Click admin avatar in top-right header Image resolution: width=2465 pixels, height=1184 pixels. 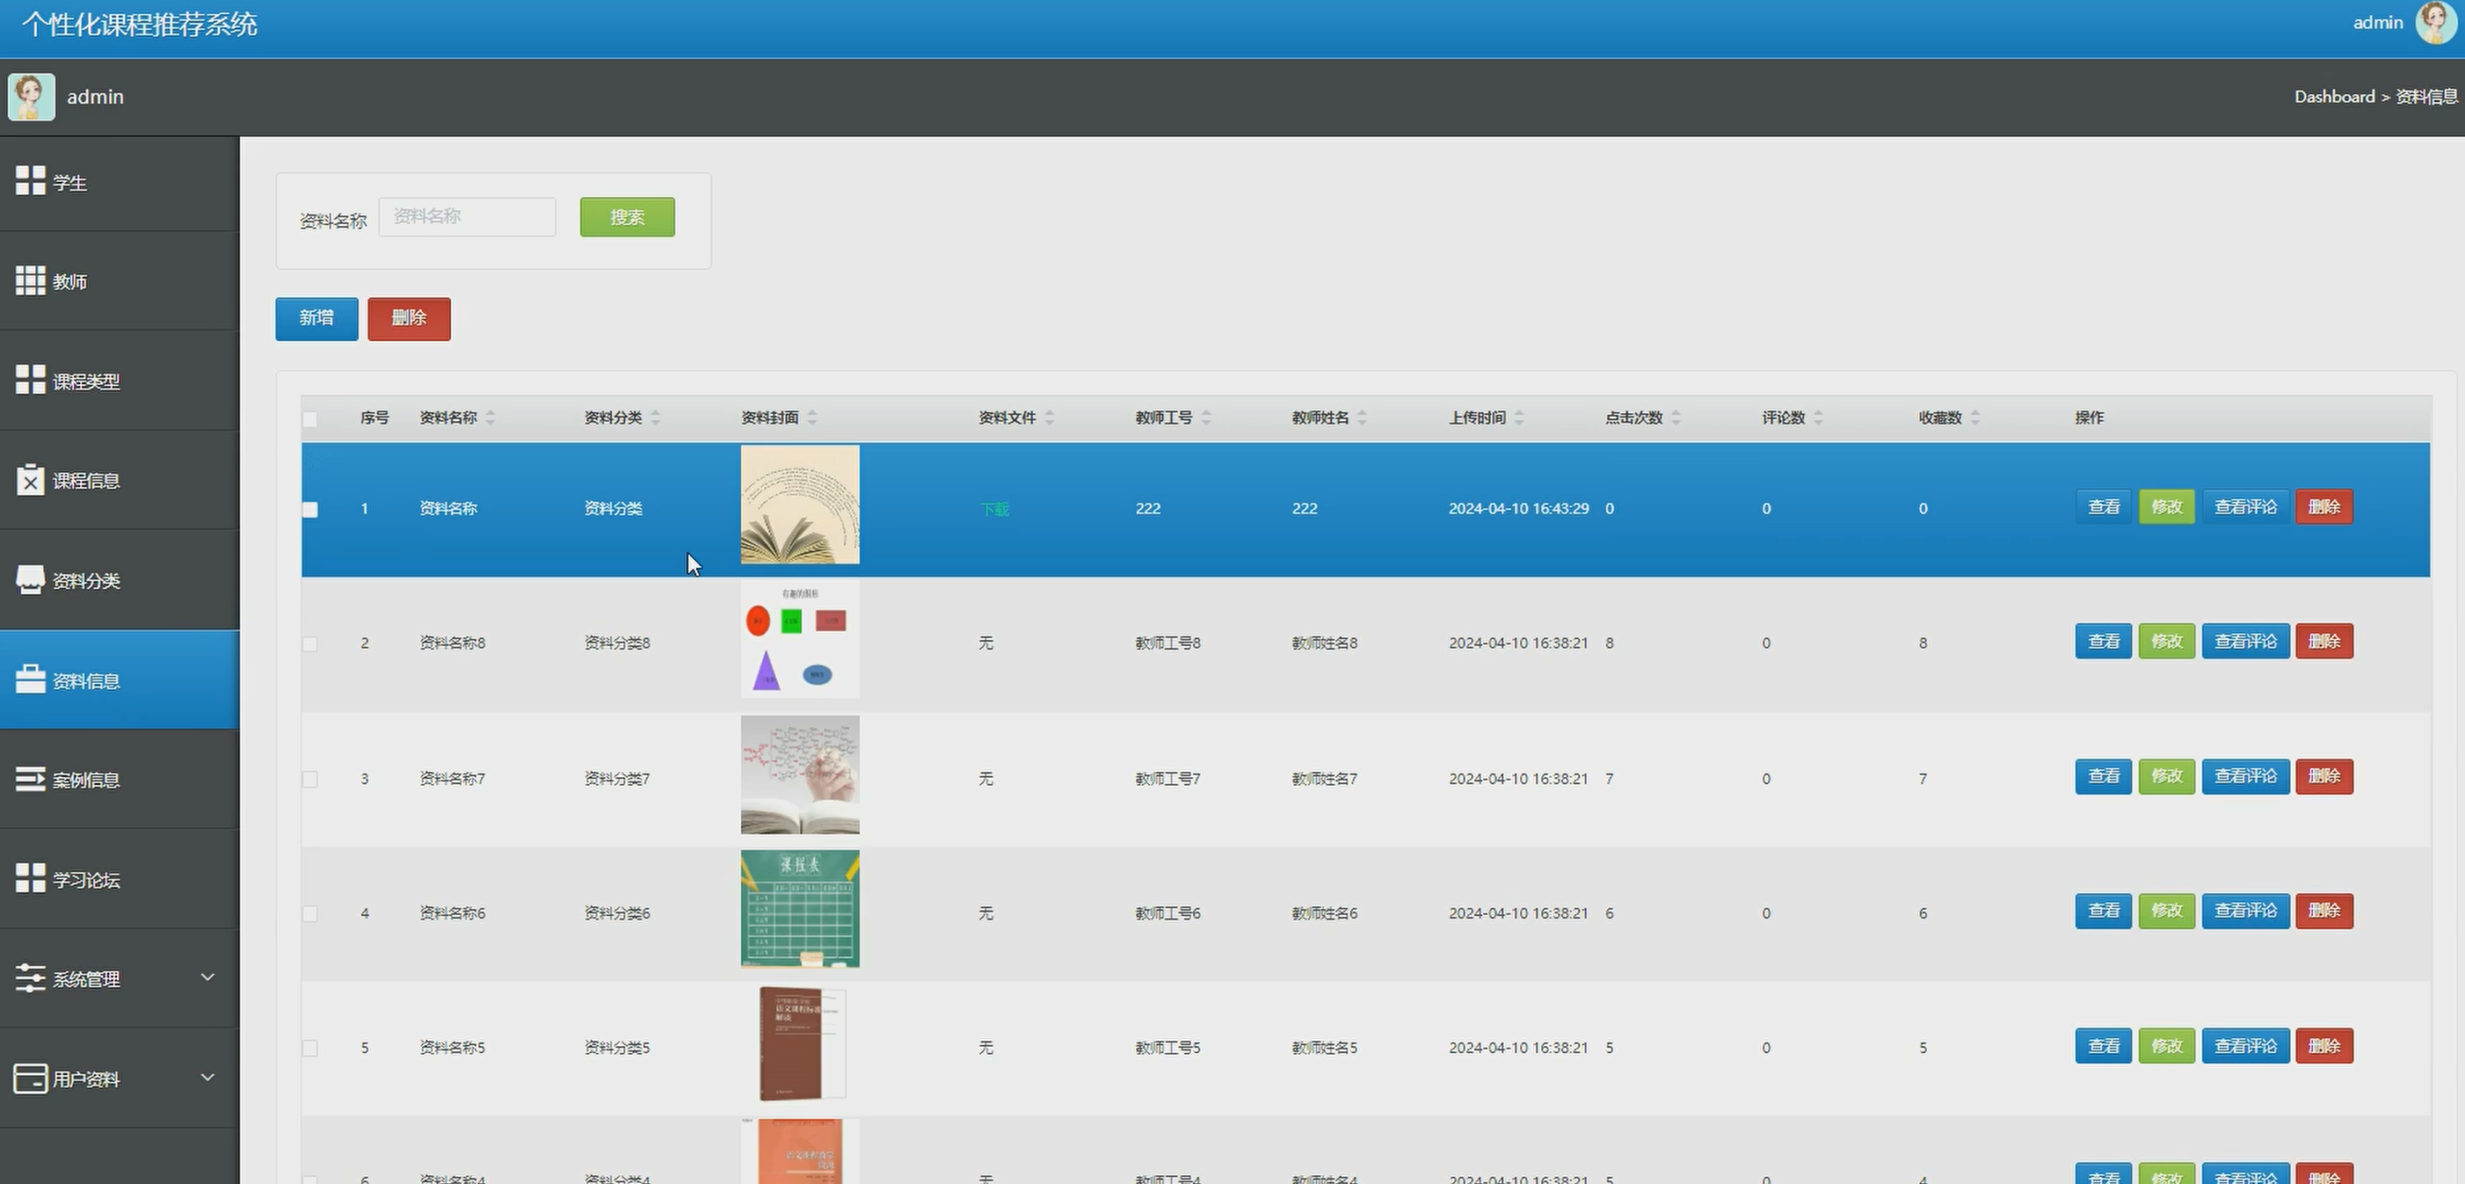(2435, 23)
